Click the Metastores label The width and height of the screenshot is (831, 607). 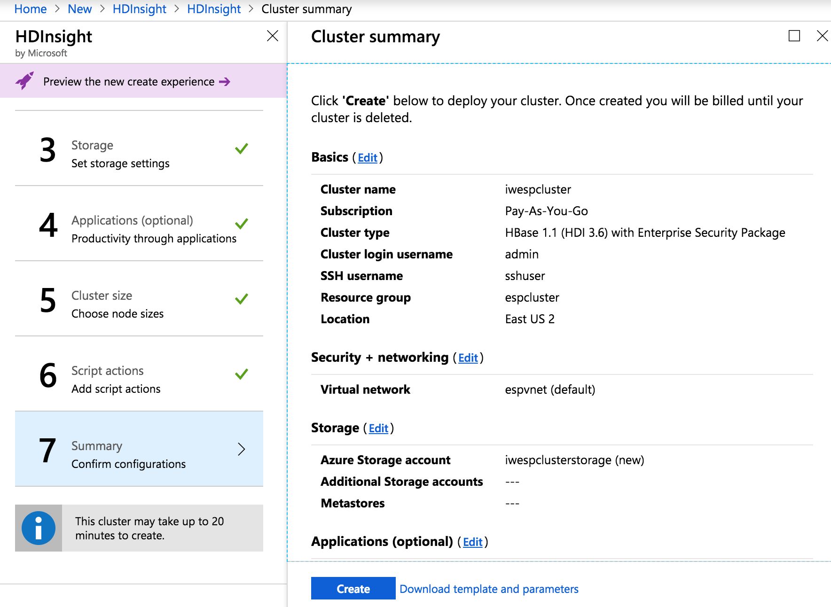[x=353, y=503]
